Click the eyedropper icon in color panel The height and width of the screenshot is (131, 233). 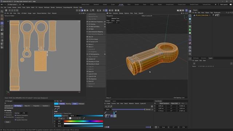tap(84, 118)
